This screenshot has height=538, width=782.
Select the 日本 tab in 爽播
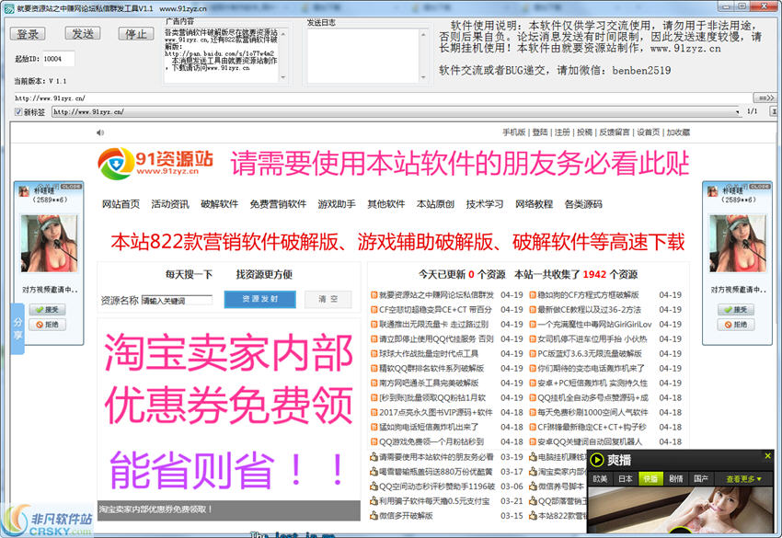pyautogui.click(x=626, y=478)
